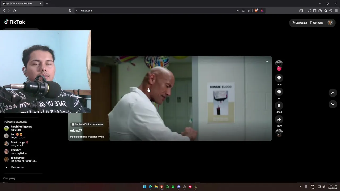
Task: Open Spotify from taskbar
Action: pos(173,187)
